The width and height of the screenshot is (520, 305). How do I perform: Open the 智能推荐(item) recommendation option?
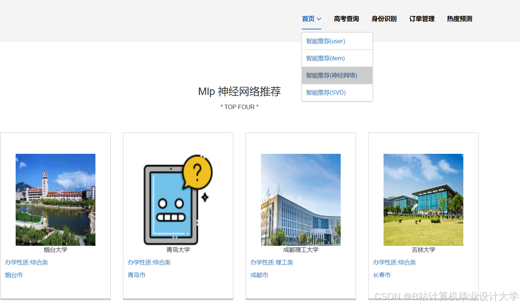pos(325,58)
